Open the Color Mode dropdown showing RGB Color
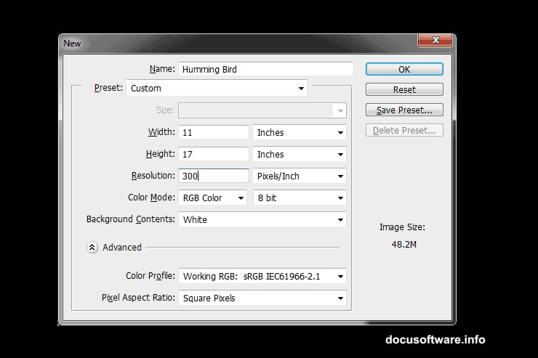The width and height of the screenshot is (538, 358). point(213,198)
